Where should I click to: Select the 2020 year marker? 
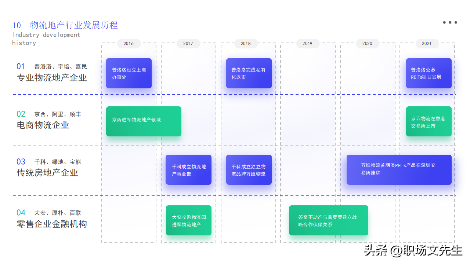click(367, 43)
